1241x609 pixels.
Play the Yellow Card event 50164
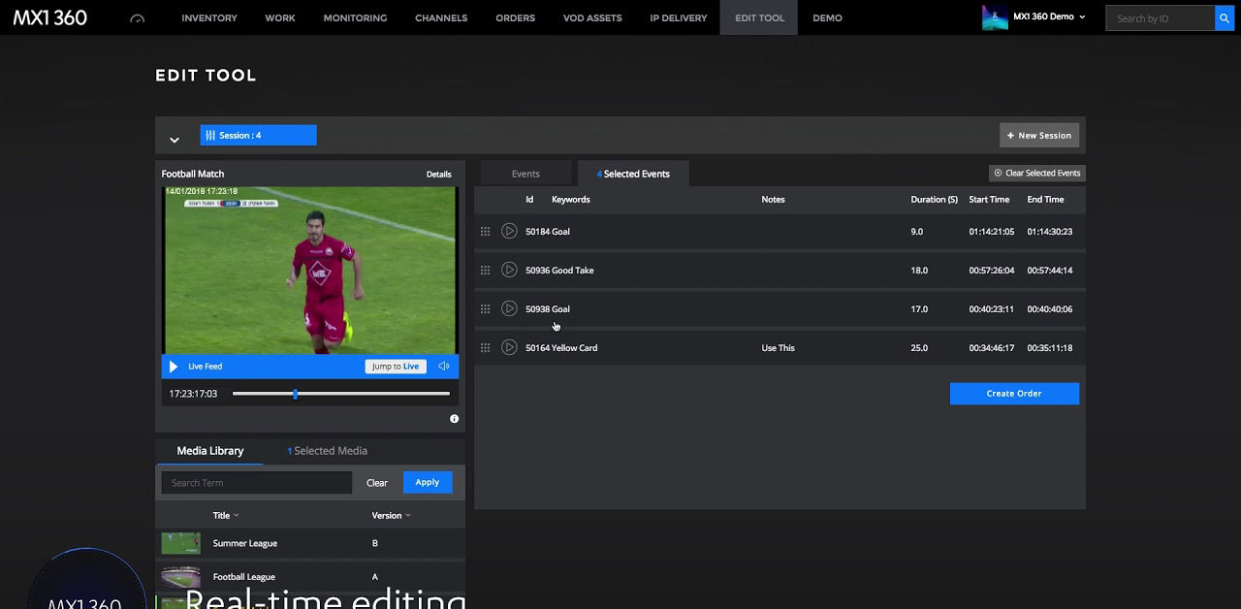(509, 348)
